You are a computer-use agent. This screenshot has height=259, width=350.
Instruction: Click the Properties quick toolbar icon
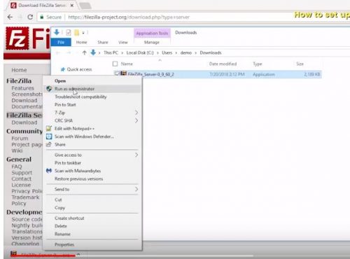(68, 33)
